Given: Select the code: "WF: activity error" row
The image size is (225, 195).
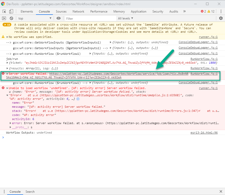Looking at the screenshot, I should (x=34, y=115).
